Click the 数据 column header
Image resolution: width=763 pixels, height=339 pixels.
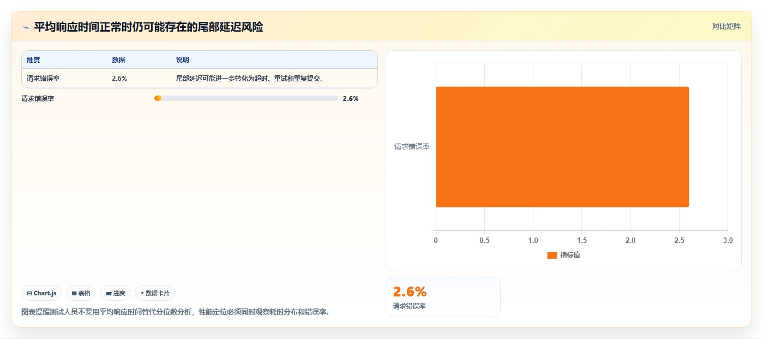point(118,60)
